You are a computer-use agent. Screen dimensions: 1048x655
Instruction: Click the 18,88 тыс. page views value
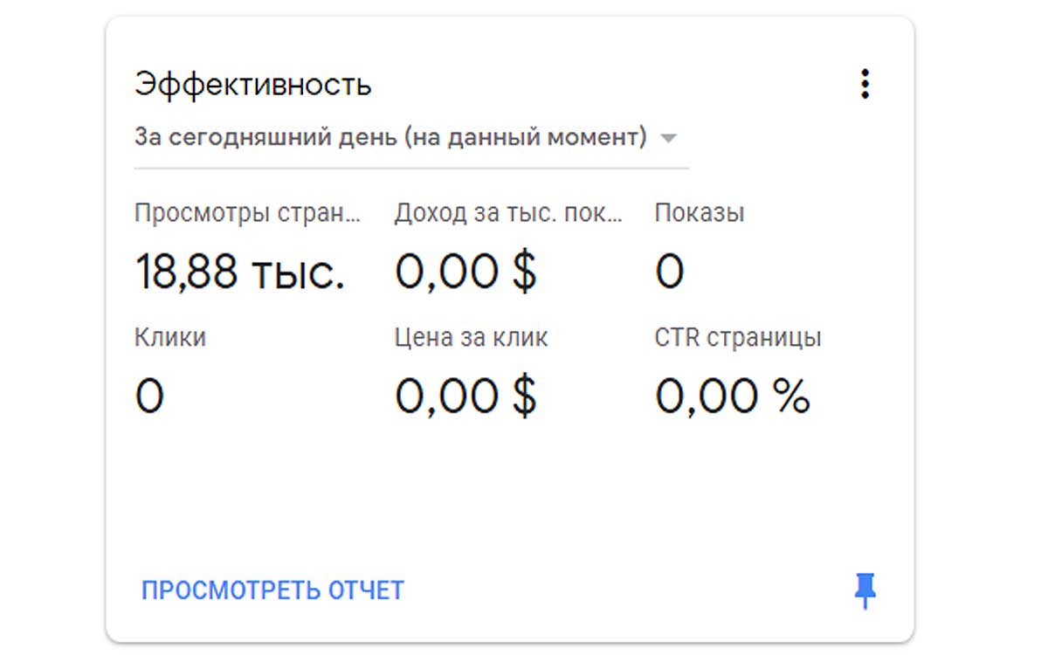click(240, 272)
